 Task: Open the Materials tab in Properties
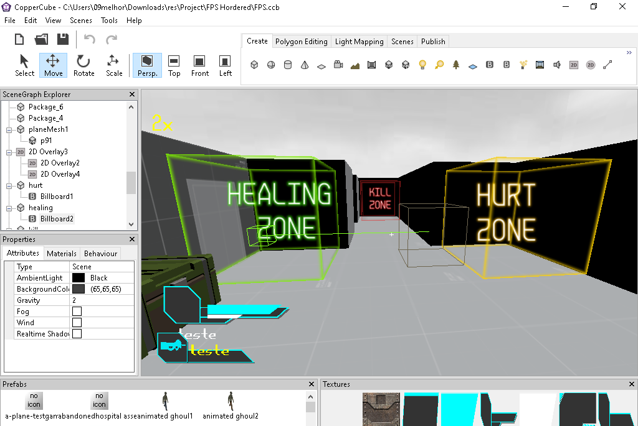(62, 253)
